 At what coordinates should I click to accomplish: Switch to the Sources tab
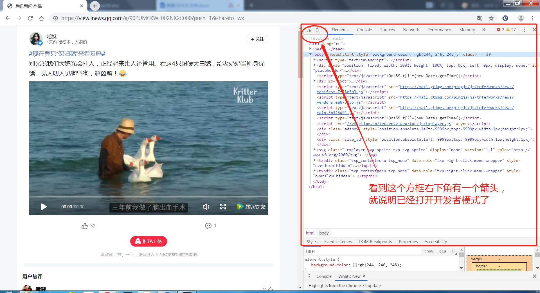pos(387,30)
